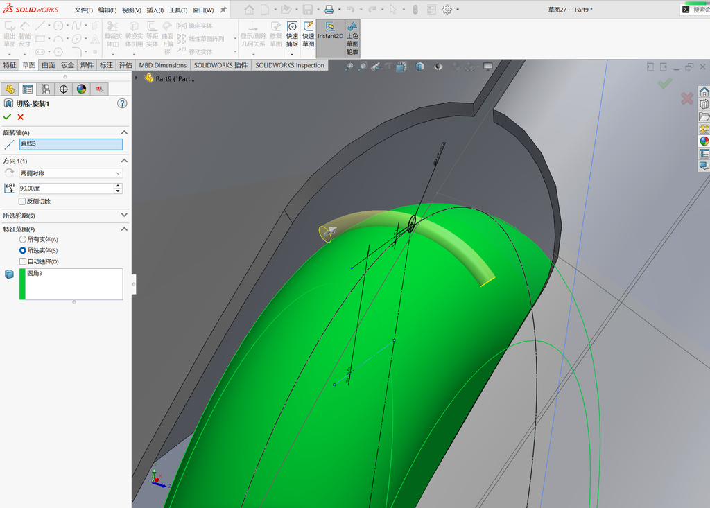Switch to 钣金 ribbon tab
The height and width of the screenshot is (508, 710).
coord(67,65)
